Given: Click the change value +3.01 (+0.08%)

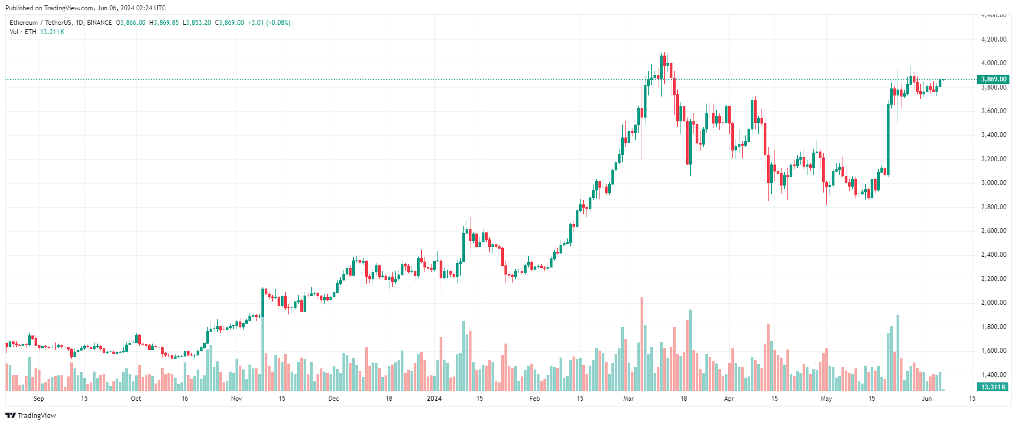Looking at the screenshot, I should pos(269,23).
